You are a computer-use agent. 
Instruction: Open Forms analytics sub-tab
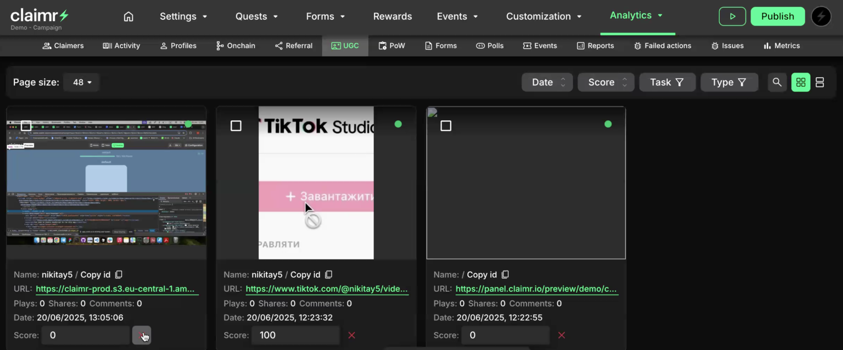click(x=440, y=46)
